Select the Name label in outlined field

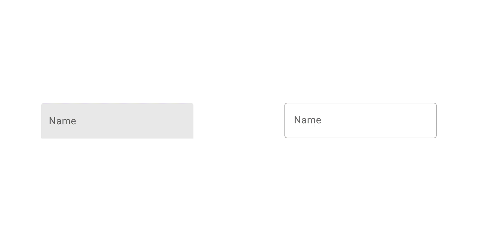(308, 120)
